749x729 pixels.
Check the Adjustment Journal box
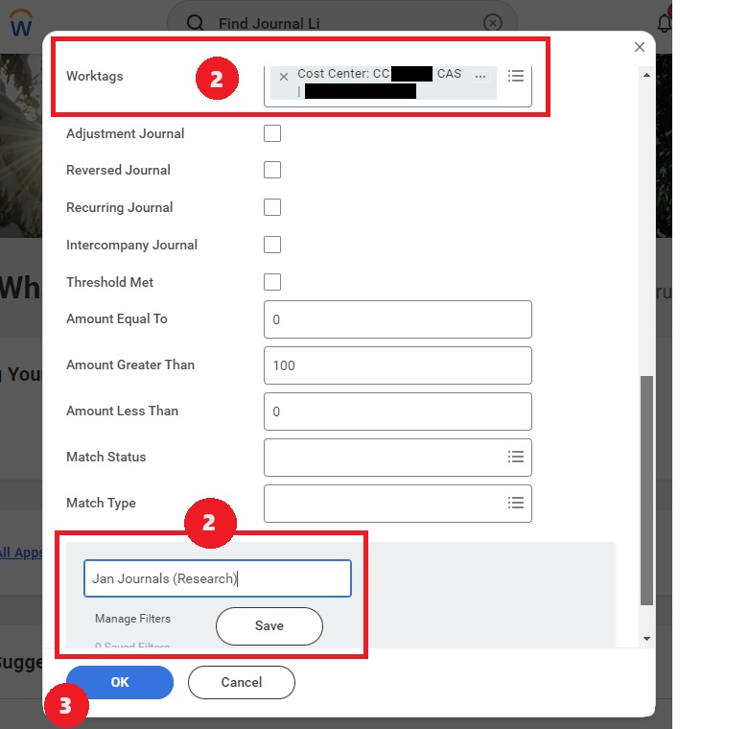[272, 133]
